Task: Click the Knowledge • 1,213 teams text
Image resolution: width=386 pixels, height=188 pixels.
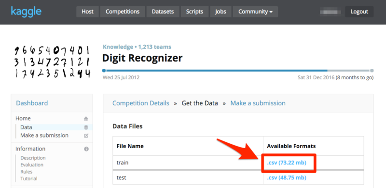Action: click(x=137, y=47)
